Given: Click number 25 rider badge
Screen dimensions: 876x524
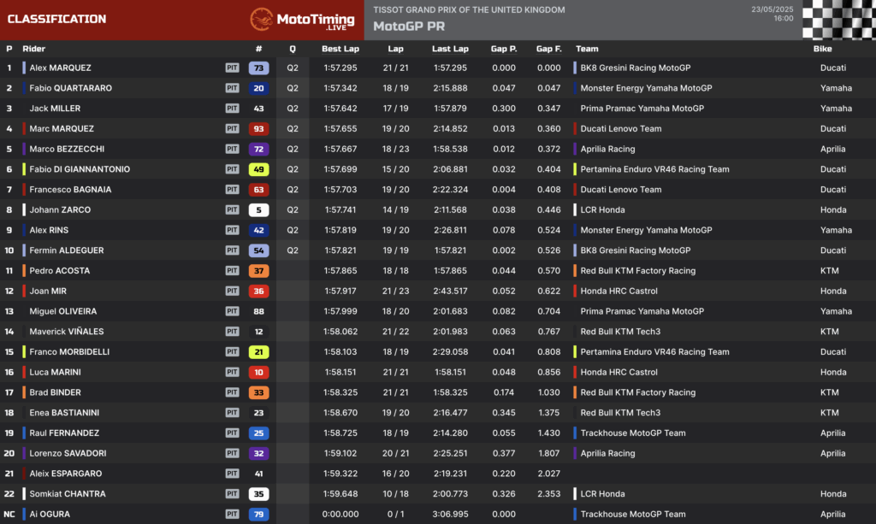Looking at the screenshot, I should (258, 433).
